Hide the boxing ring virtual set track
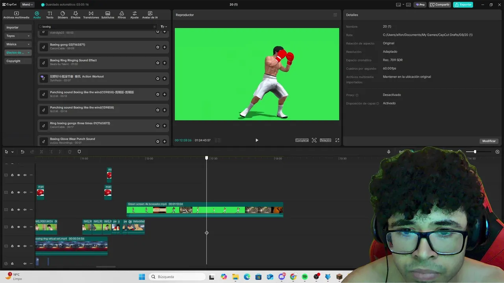Image resolution: width=504 pixels, height=283 pixels. point(18,246)
